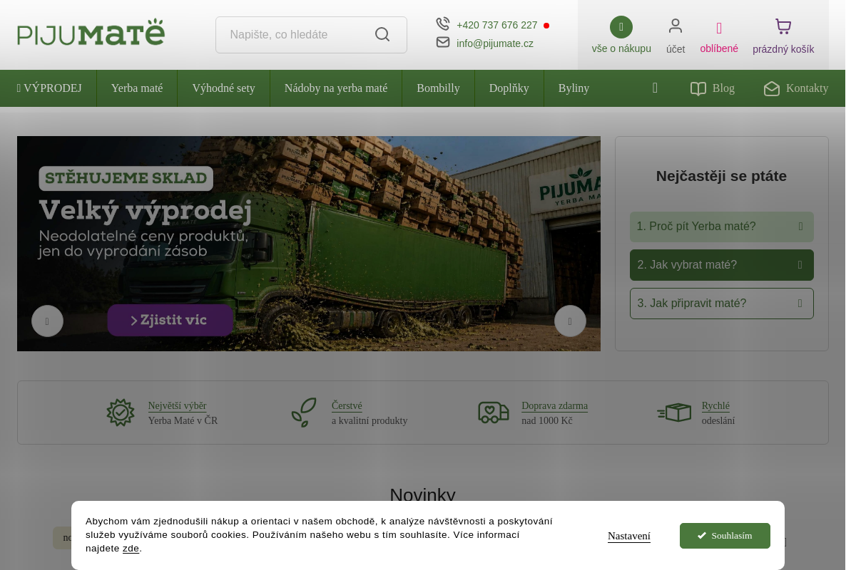This screenshot has width=856, height=570.
Task: Click the search magnifier icon
Action: (382, 35)
